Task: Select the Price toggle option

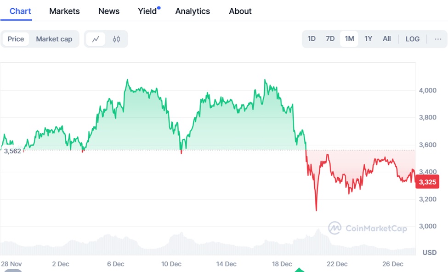Action: pyautogui.click(x=16, y=39)
